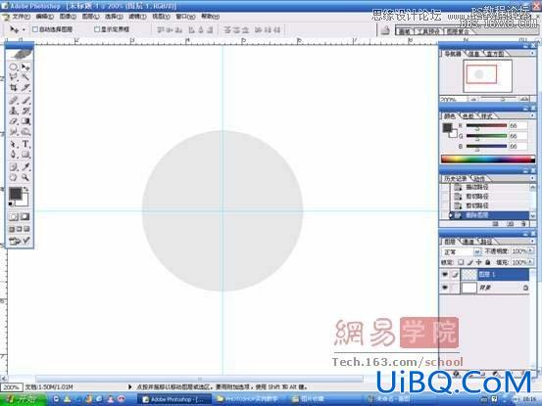Select the Eyedropper tool
Screen dimensions: 542x406
25,167
